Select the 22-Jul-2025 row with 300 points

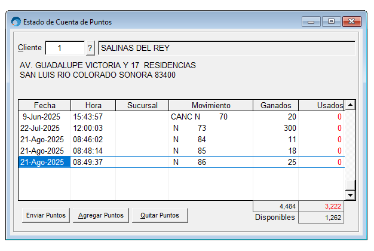[179, 128]
